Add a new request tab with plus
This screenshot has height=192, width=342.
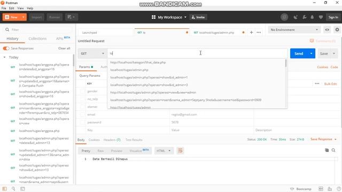[251, 32]
